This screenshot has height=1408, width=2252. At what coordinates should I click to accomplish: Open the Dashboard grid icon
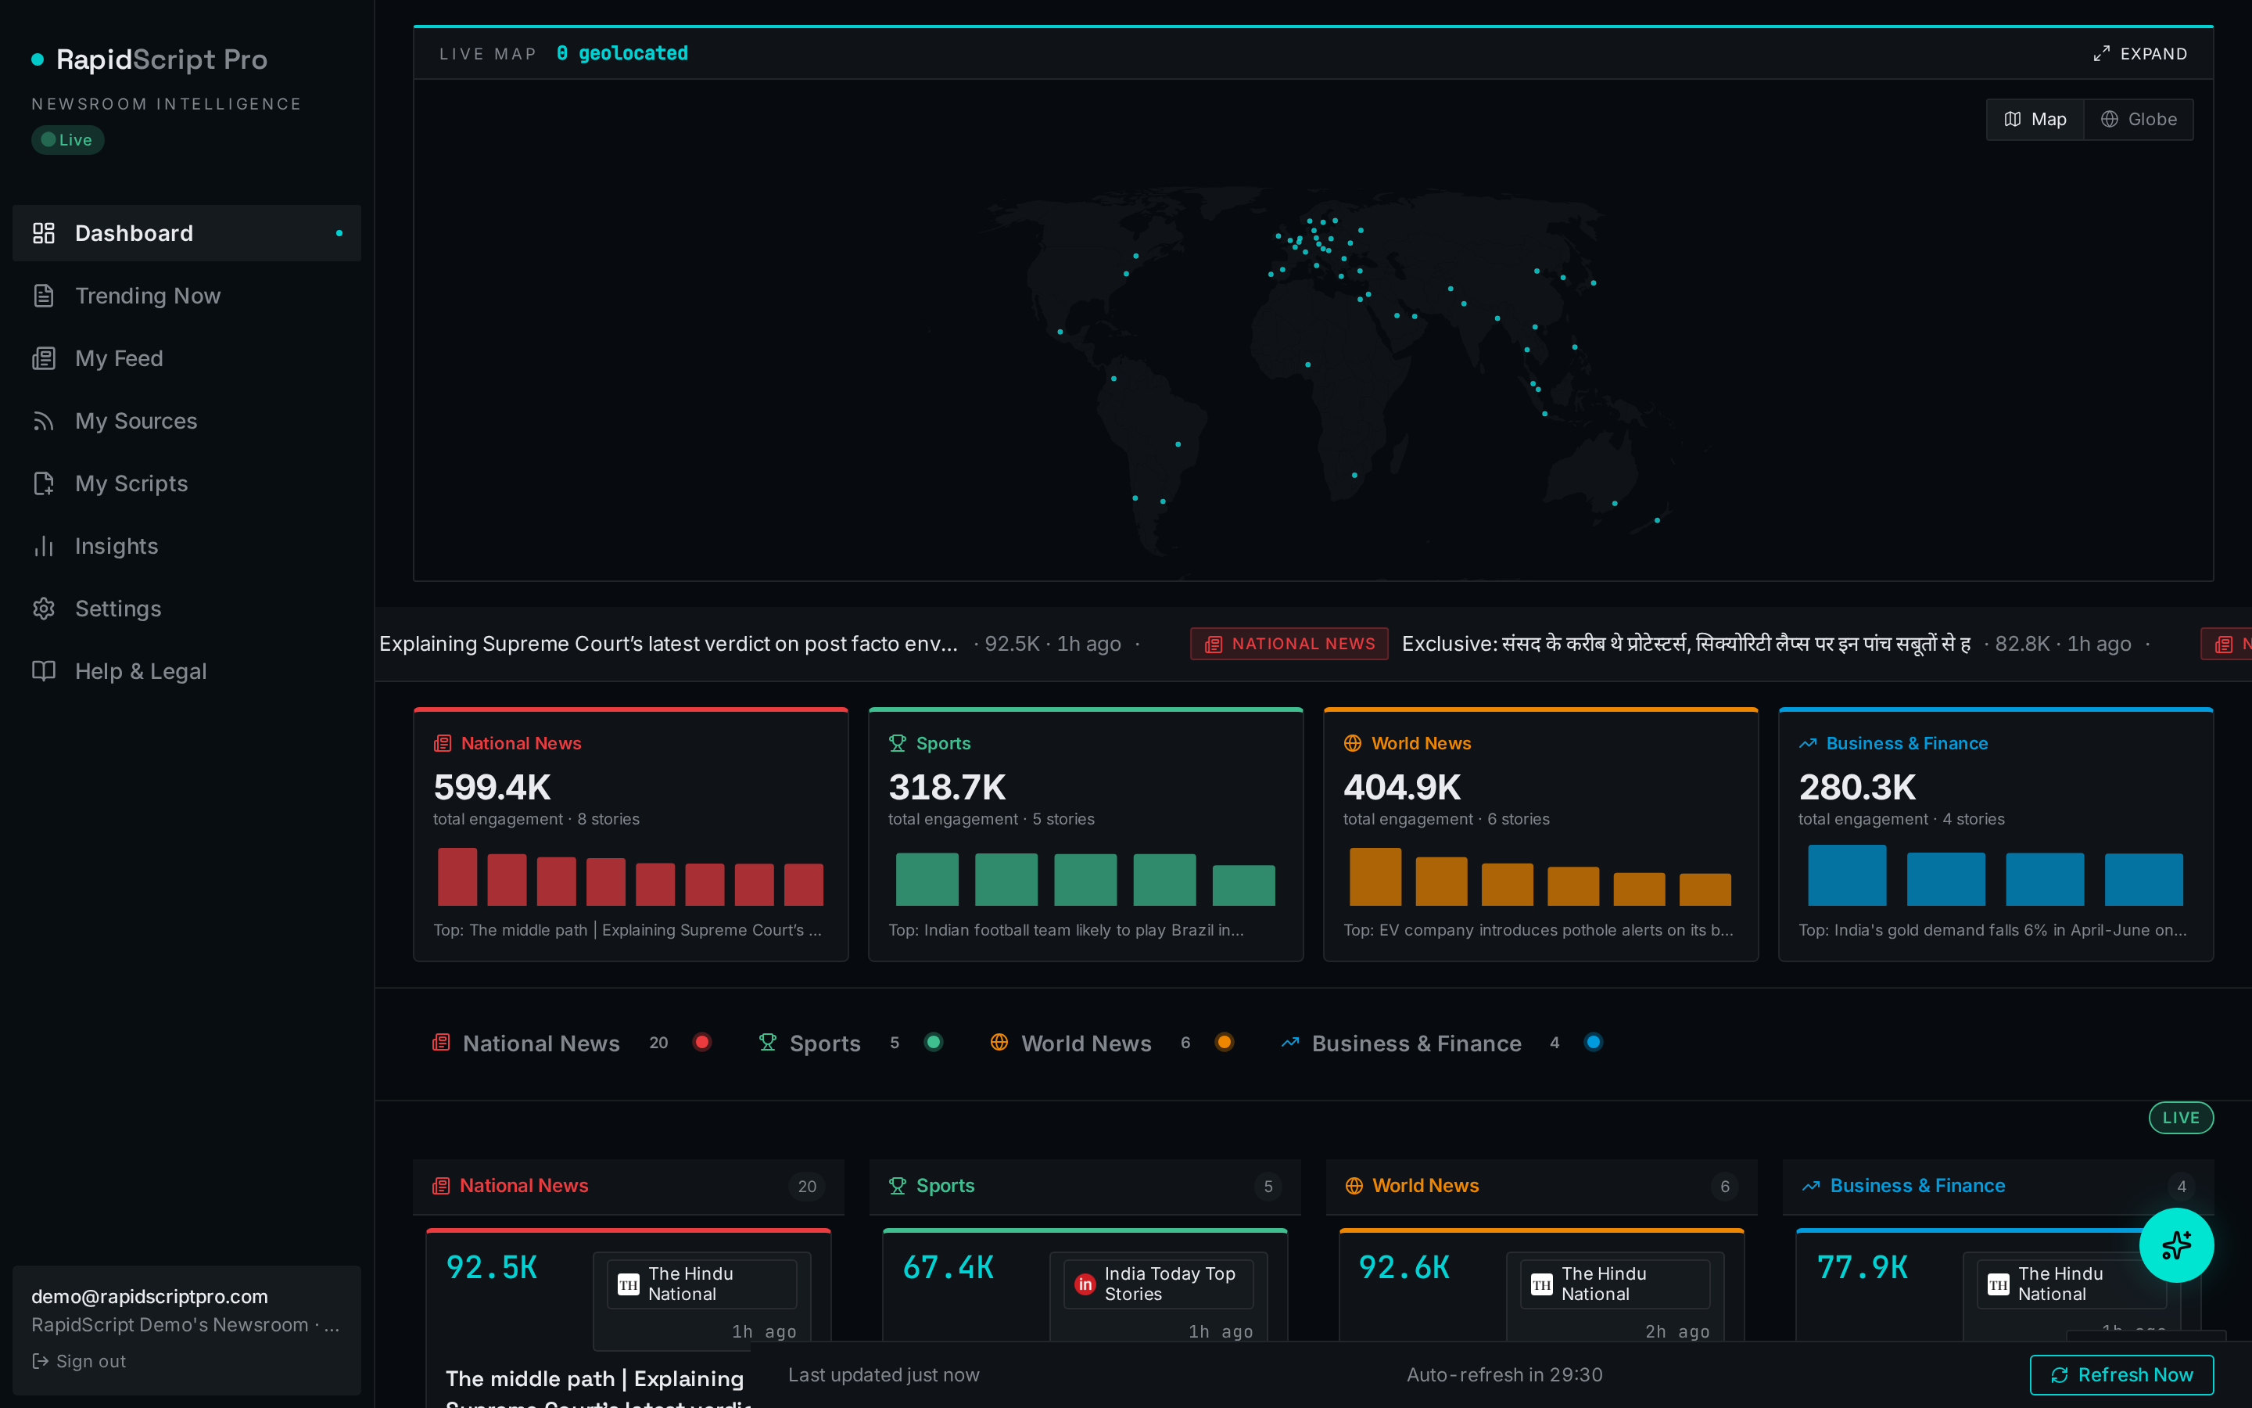click(44, 233)
